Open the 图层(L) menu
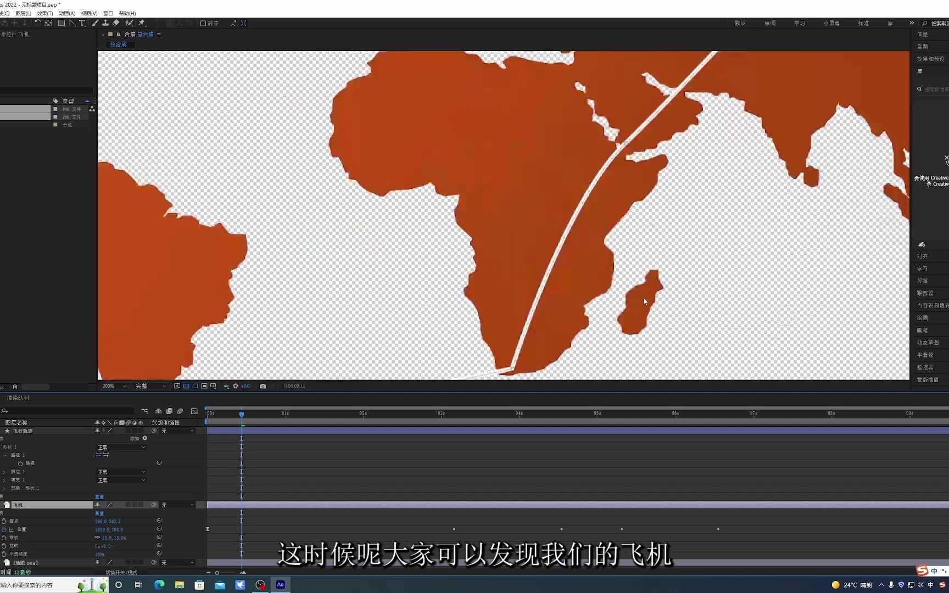949x593 pixels. pyautogui.click(x=23, y=13)
